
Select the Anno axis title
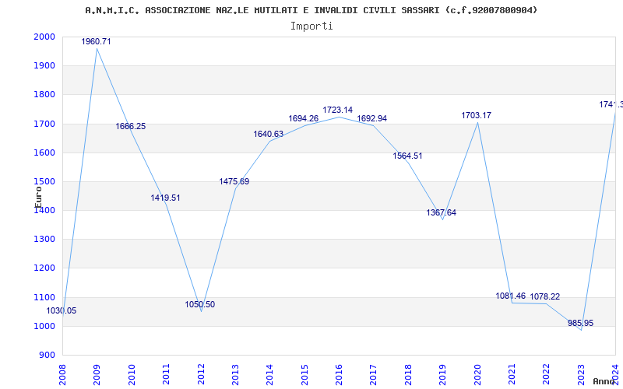604,381
